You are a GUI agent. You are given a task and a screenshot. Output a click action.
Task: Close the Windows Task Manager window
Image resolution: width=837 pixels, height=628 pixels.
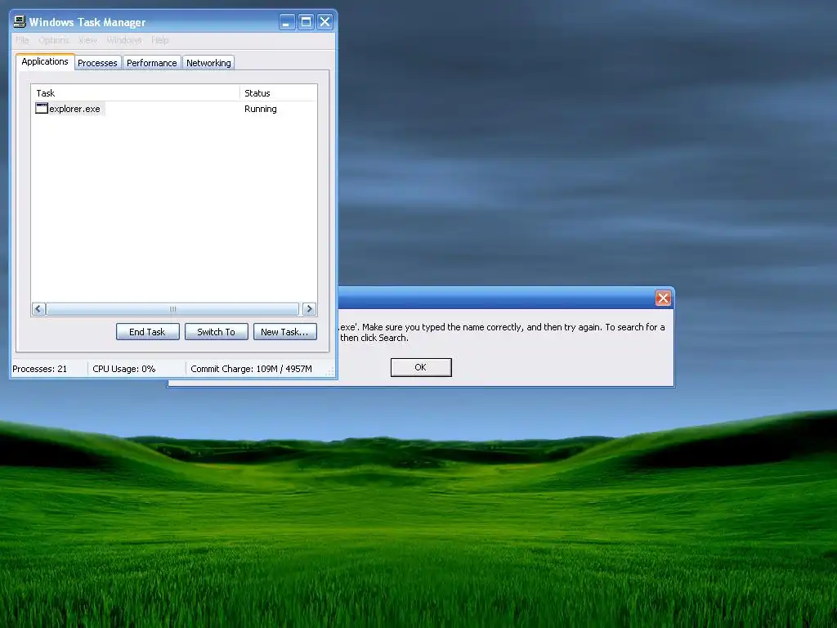(325, 22)
